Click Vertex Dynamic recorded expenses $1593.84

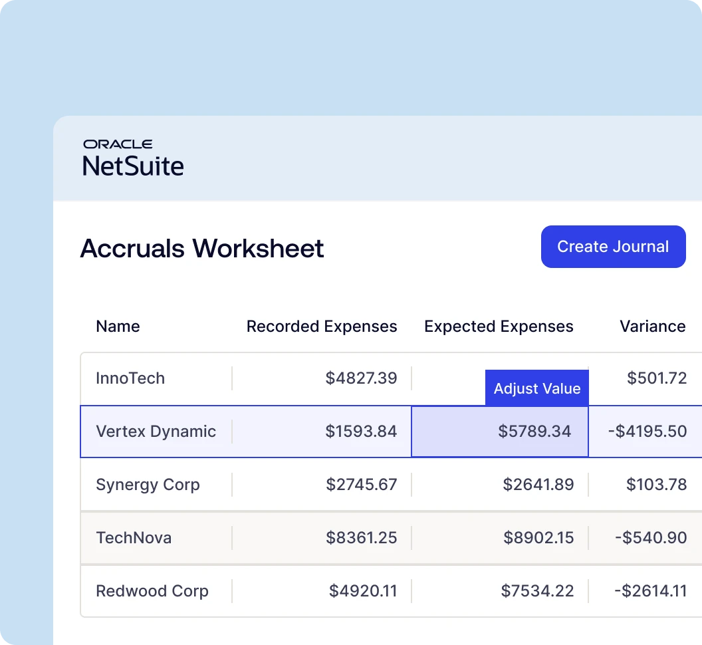(x=361, y=432)
